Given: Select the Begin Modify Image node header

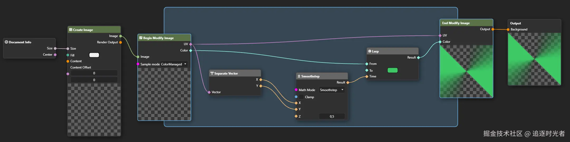Looking at the screenshot, I should coord(164,38).
